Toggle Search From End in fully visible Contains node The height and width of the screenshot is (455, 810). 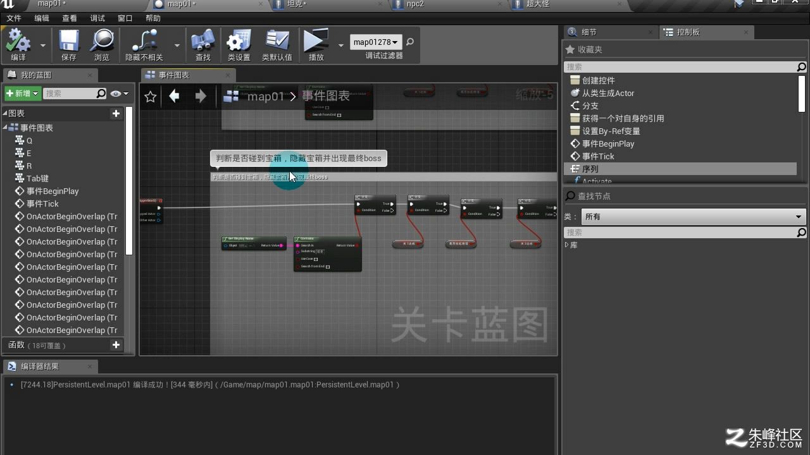point(327,267)
